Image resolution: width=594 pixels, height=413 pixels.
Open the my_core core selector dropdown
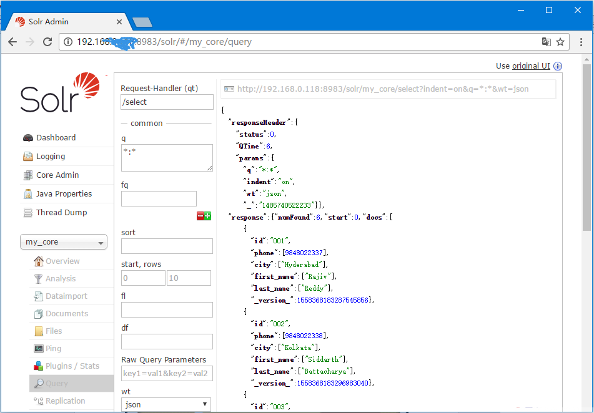click(x=64, y=242)
